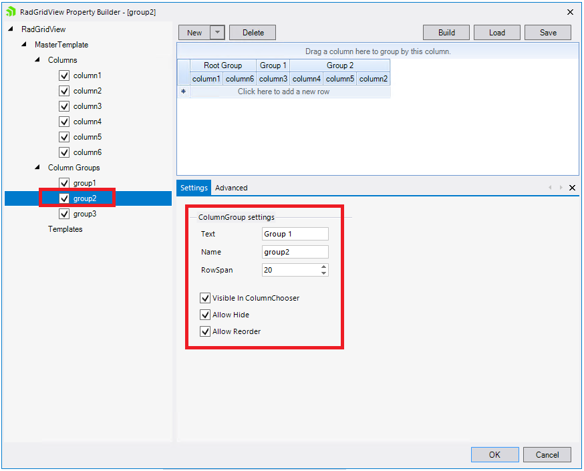Uncheck column6 in the Columns tree
Image resolution: width=584 pixels, height=471 pixels.
point(63,152)
